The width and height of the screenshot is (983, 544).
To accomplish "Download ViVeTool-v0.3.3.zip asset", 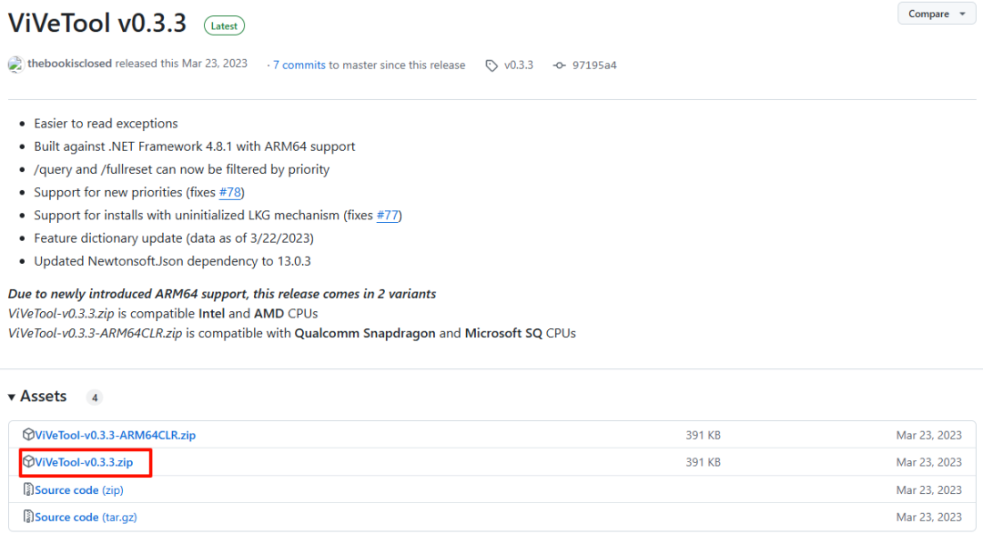I will pos(84,462).
